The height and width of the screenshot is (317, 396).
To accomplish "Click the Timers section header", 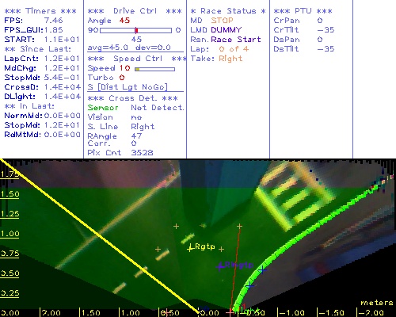I will pos(40,11).
